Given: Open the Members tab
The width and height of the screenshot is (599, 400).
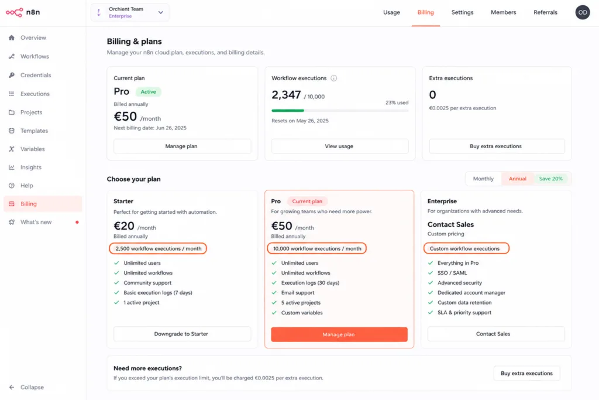Looking at the screenshot, I should tap(503, 12).
